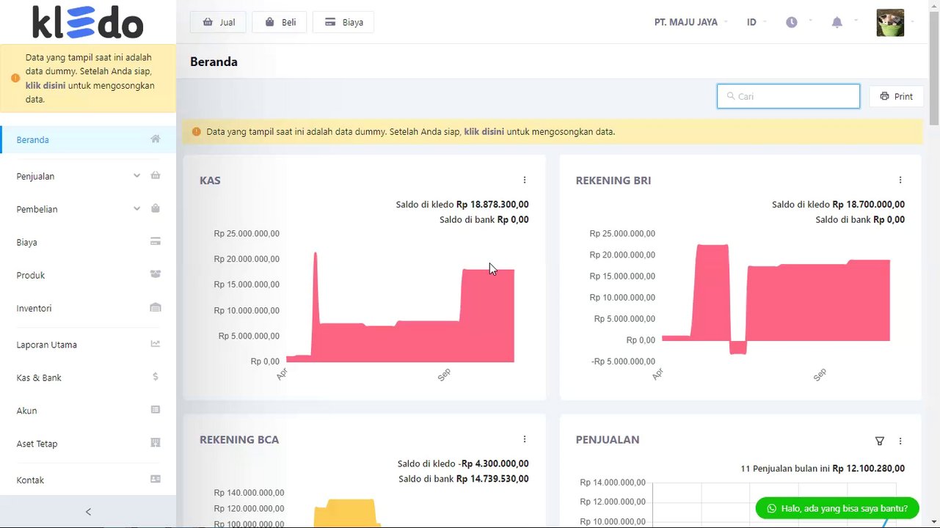The height and width of the screenshot is (528, 940).
Task: Open the WhatsApp help chat button
Action: (x=837, y=508)
